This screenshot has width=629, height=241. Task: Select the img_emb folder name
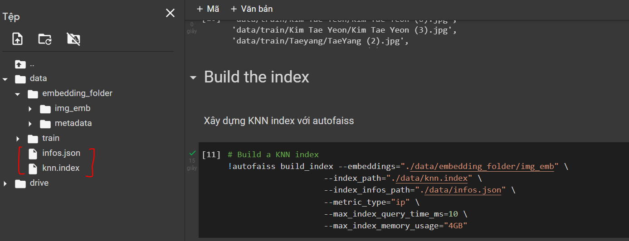click(x=73, y=108)
